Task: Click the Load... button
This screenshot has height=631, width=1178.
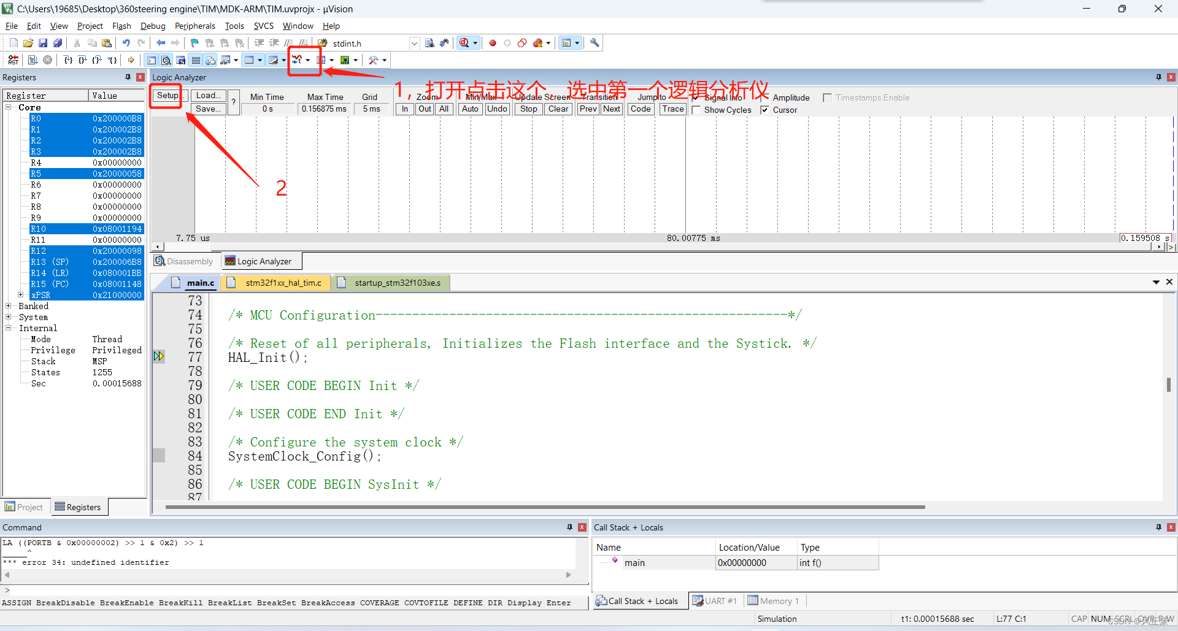Action: [x=209, y=96]
